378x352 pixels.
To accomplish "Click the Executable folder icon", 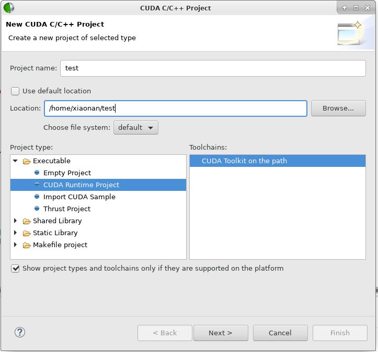I will pos(27,161).
